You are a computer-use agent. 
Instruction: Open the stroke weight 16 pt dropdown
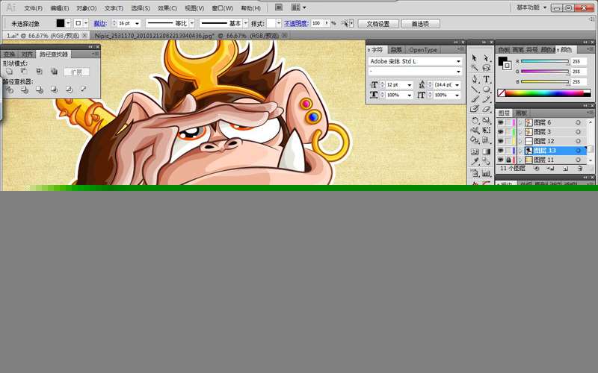click(137, 24)
